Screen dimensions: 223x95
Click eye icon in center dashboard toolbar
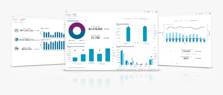(149, 12)
